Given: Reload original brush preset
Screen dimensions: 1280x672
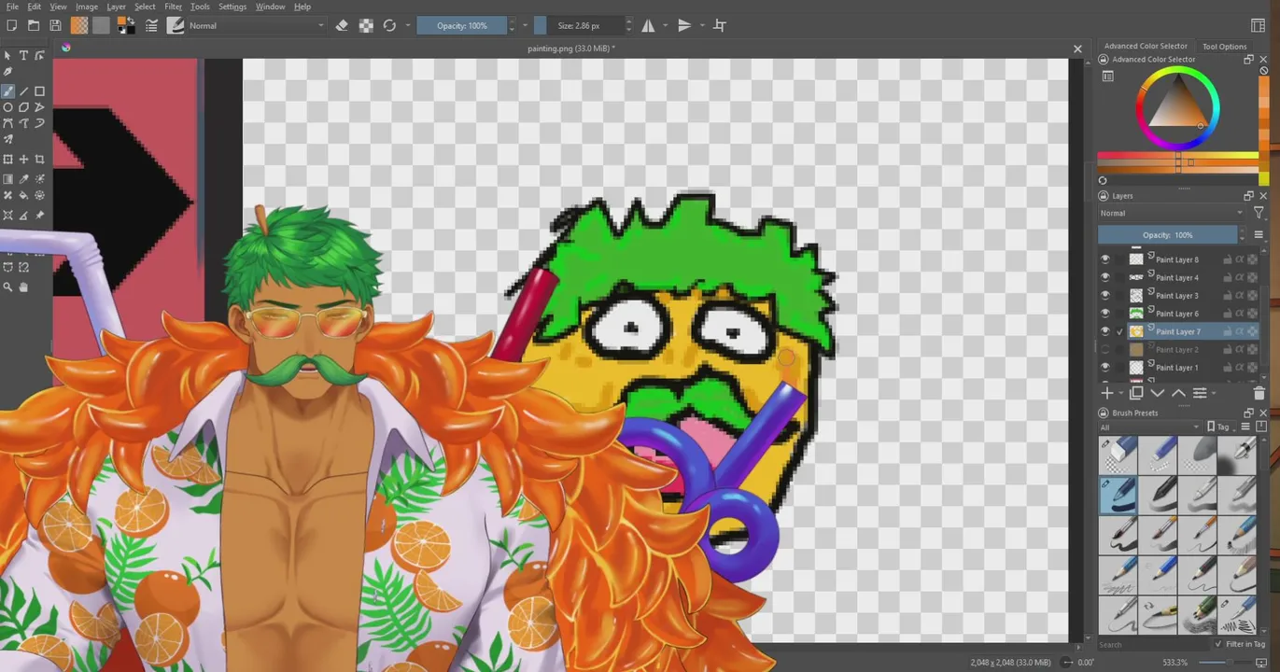Looking at the screenshot, I should [x=389, y=26].
